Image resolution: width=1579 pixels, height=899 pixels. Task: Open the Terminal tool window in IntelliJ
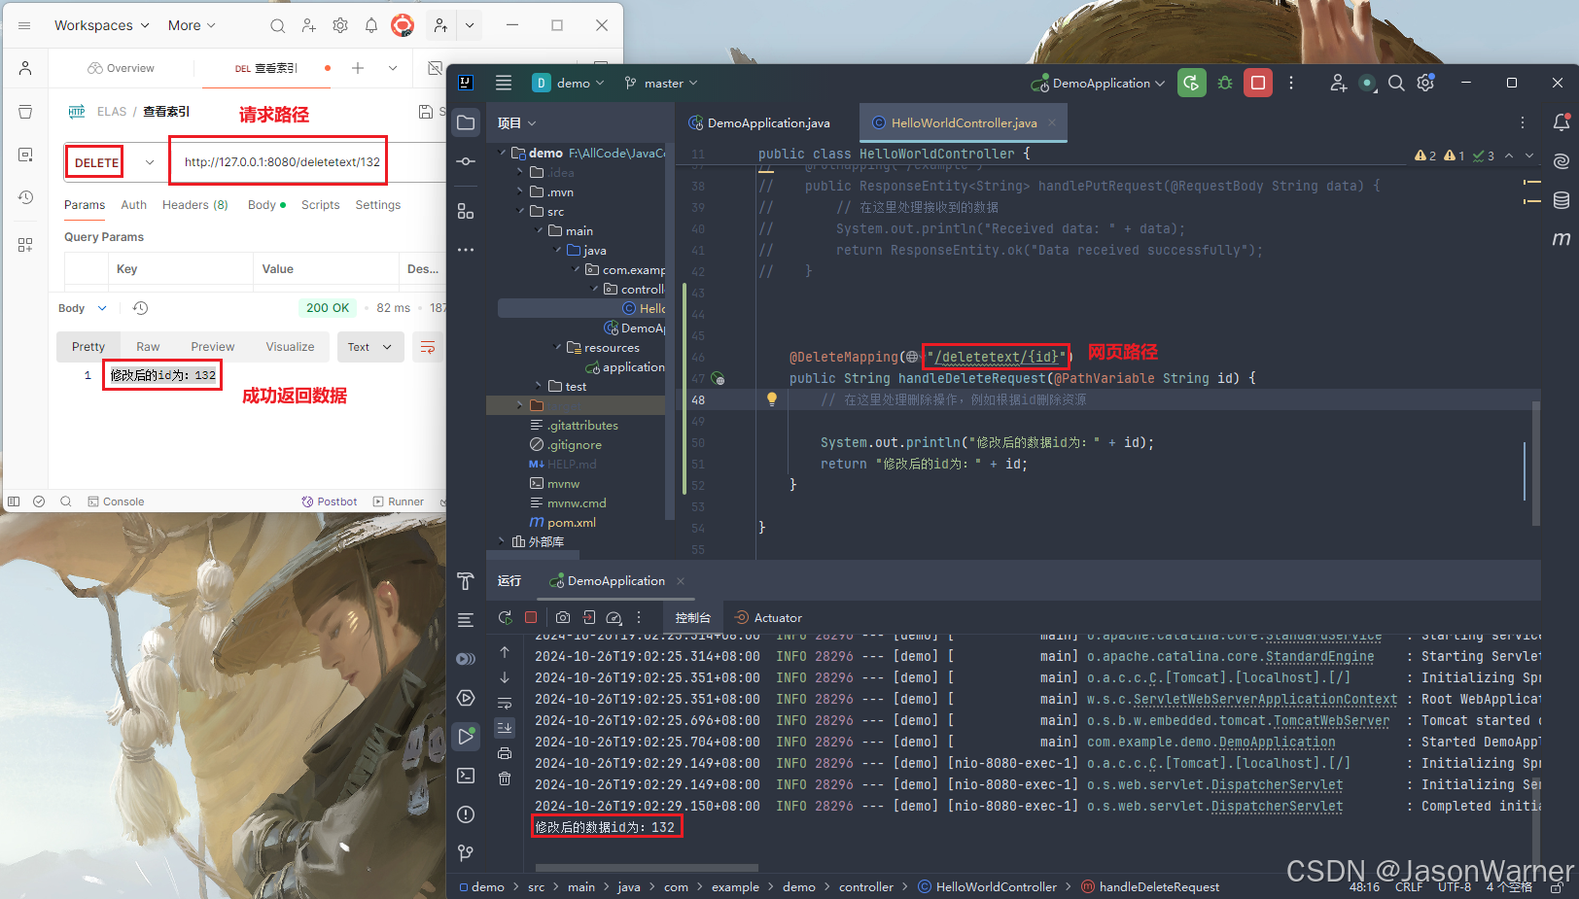[466, 776]
